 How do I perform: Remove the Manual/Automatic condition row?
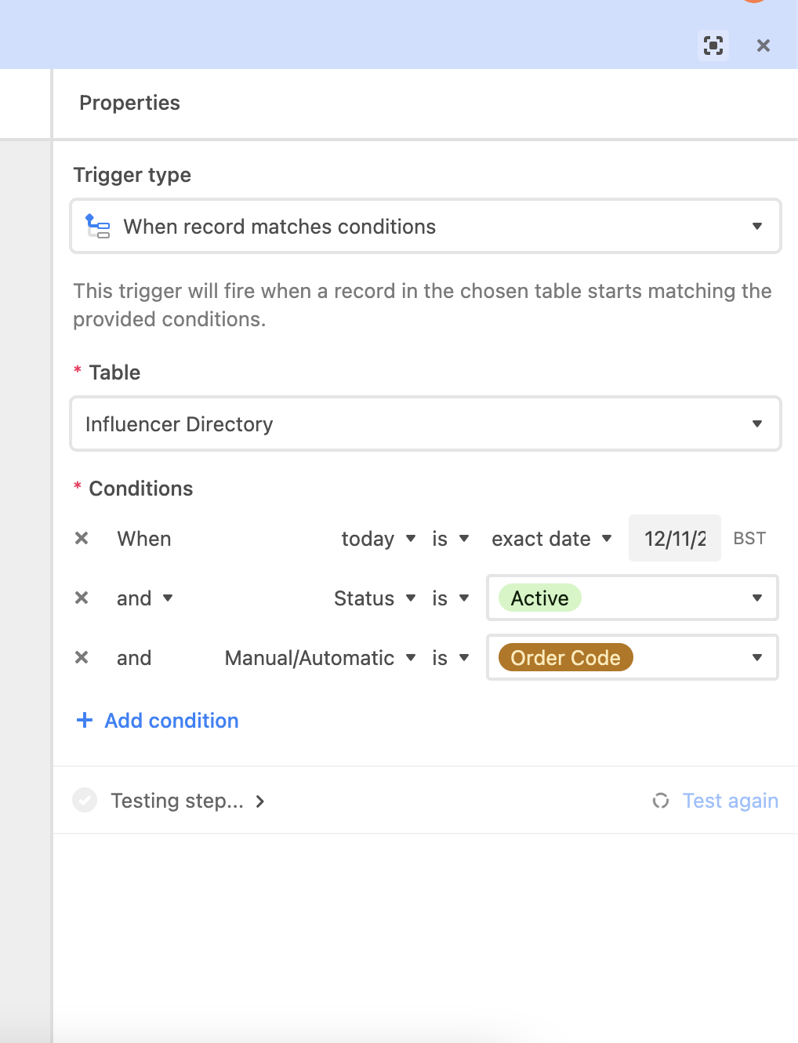tap(82, 657)
